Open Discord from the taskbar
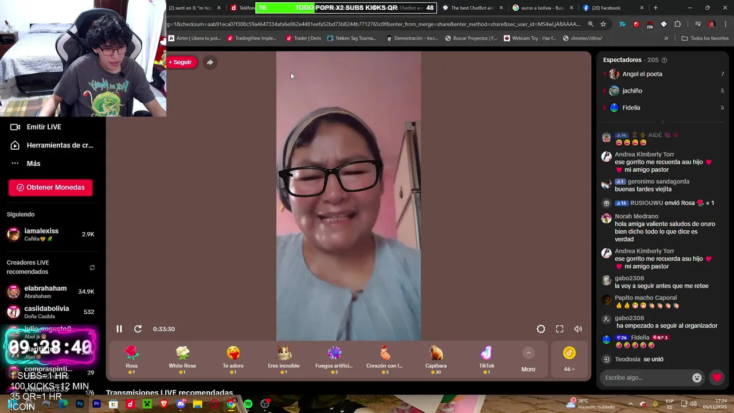 [181, 404]
